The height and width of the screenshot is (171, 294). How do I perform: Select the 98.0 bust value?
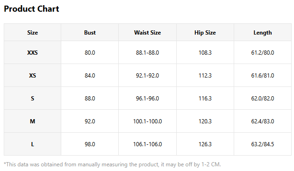(90, 144)
